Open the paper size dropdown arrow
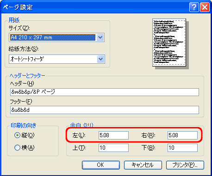The height and width of the screenshot is (176, 212). 100,37
